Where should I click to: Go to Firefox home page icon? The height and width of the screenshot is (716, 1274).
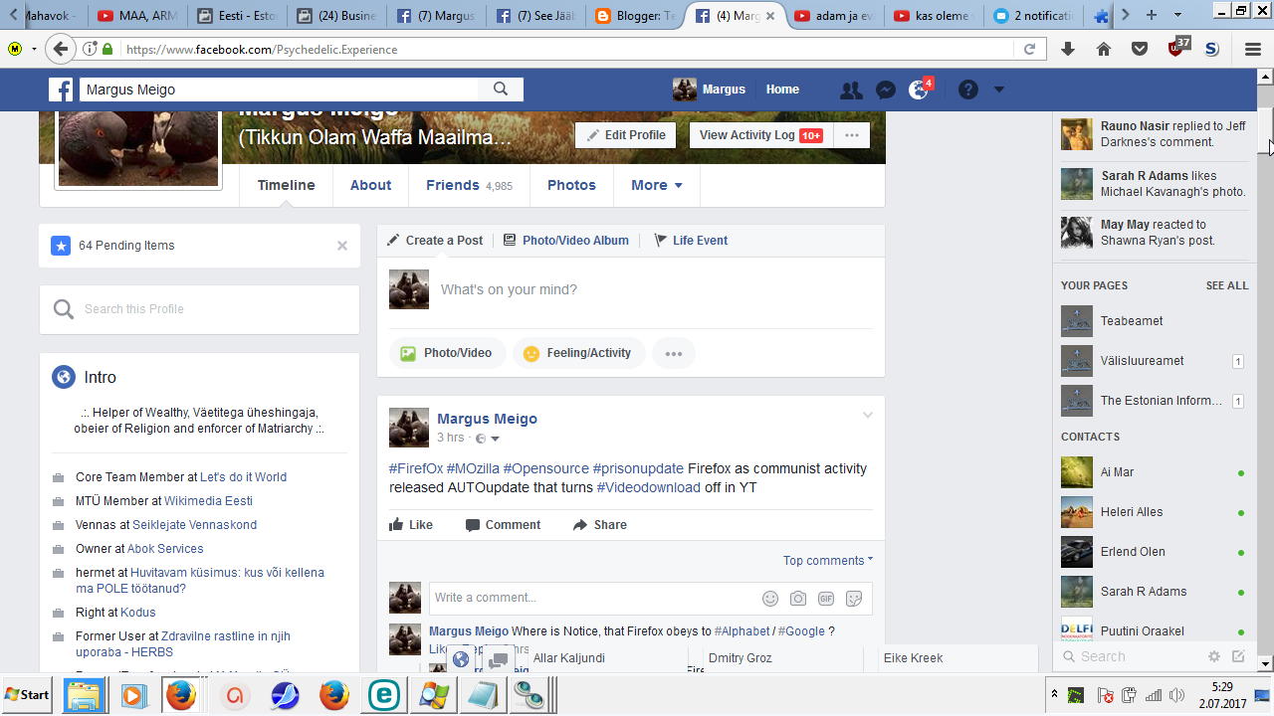[x=1104, y=49]
